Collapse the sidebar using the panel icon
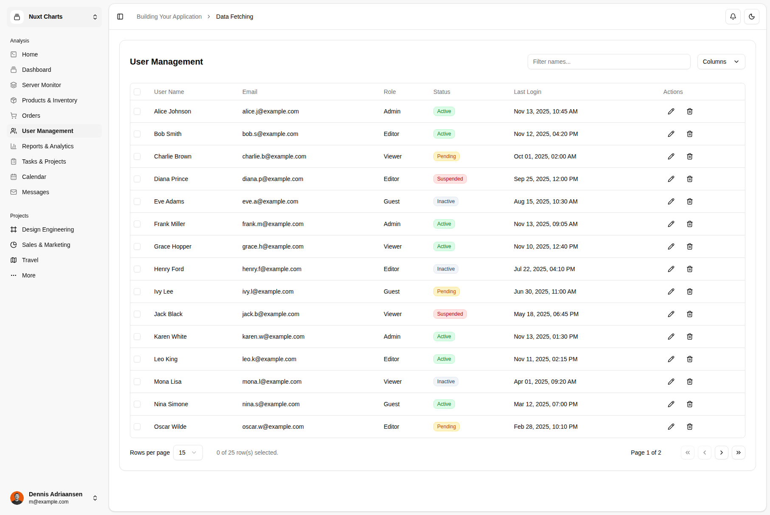 [120, 17]
